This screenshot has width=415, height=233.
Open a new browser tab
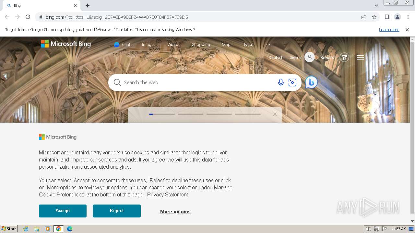point(88,6)
